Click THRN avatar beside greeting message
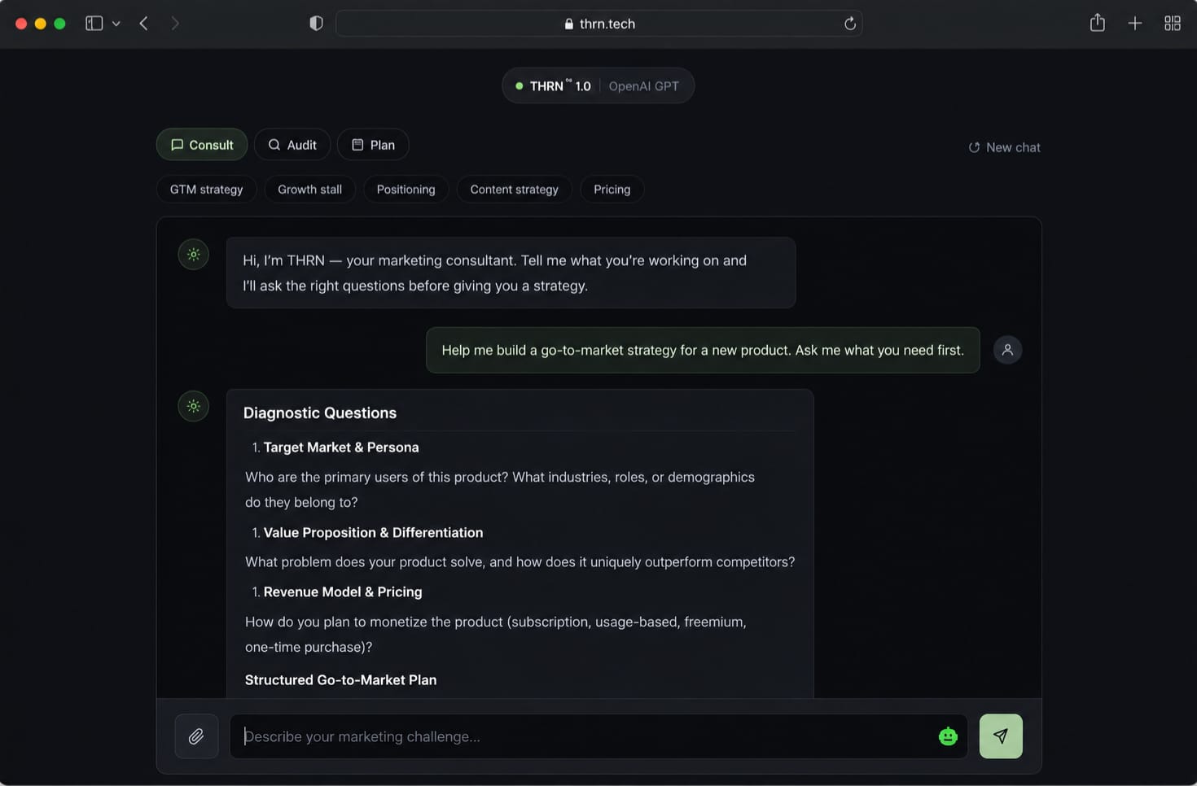The width and height of the screenshot is (1197, 786). point(194,255)
